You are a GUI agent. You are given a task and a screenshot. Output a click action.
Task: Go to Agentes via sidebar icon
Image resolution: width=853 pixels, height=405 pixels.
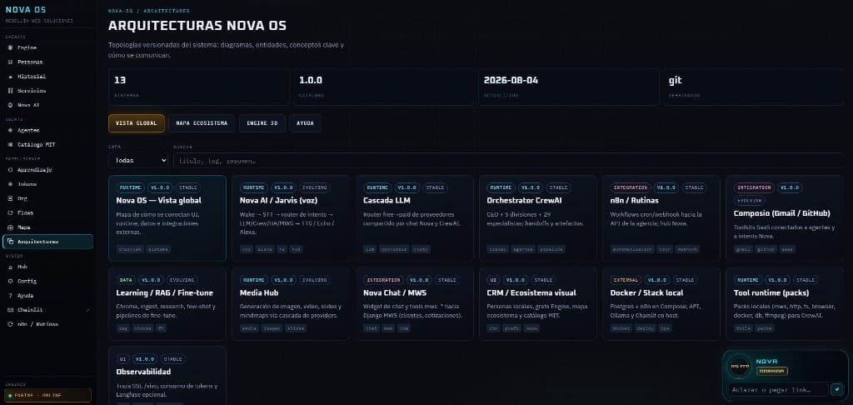pos(10,131)
